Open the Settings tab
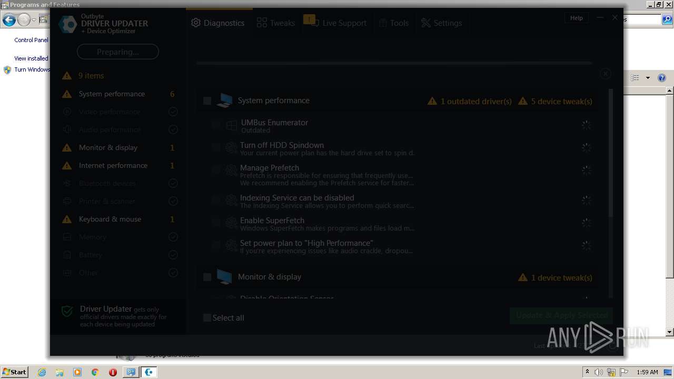Screen dimensions: 674x379 click(x=441, y=23)
